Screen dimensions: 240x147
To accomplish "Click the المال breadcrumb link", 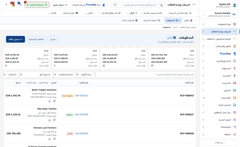I will [x=175, y=27].
